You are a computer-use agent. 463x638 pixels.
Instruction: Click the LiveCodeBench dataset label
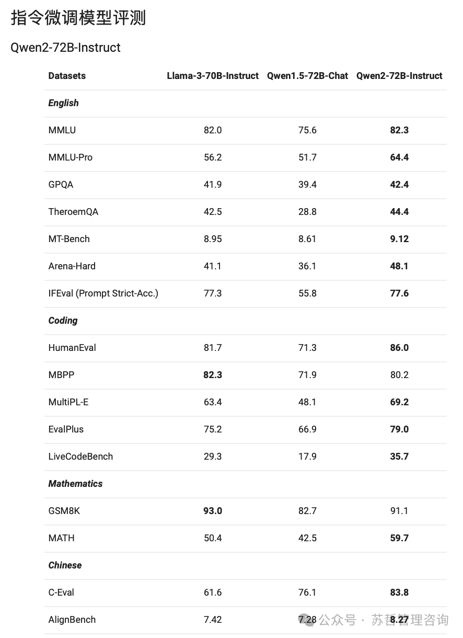[x=80, y=457]
